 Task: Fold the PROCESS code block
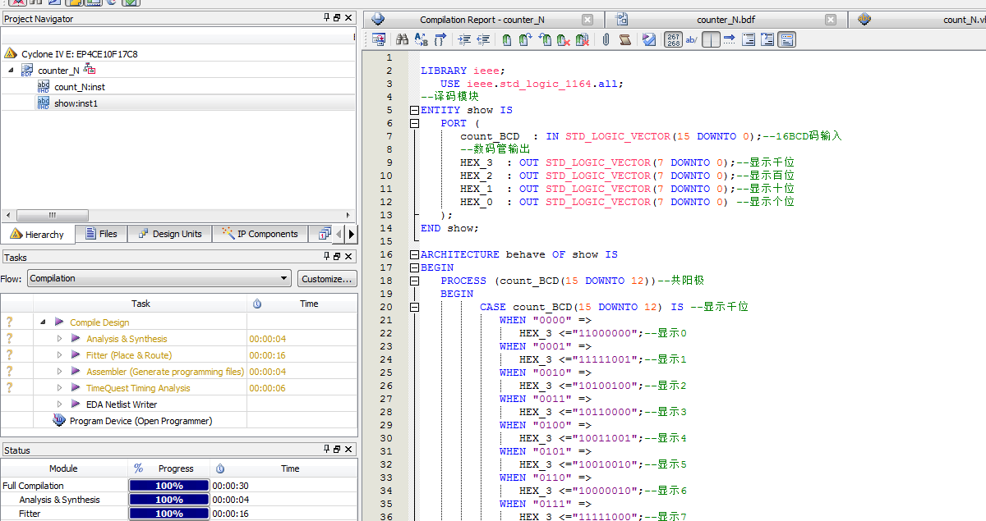click(x=414, y=281)
